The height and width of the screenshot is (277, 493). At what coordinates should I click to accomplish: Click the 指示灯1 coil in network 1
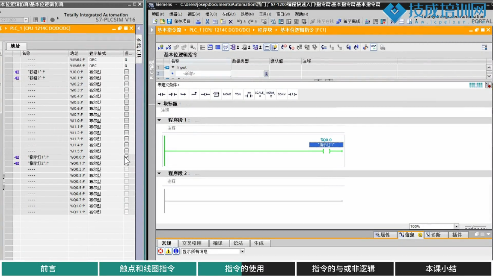point(327,151)
